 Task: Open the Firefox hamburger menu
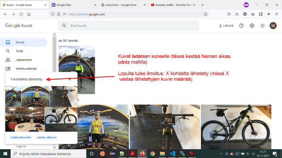[x=277, y=14]
